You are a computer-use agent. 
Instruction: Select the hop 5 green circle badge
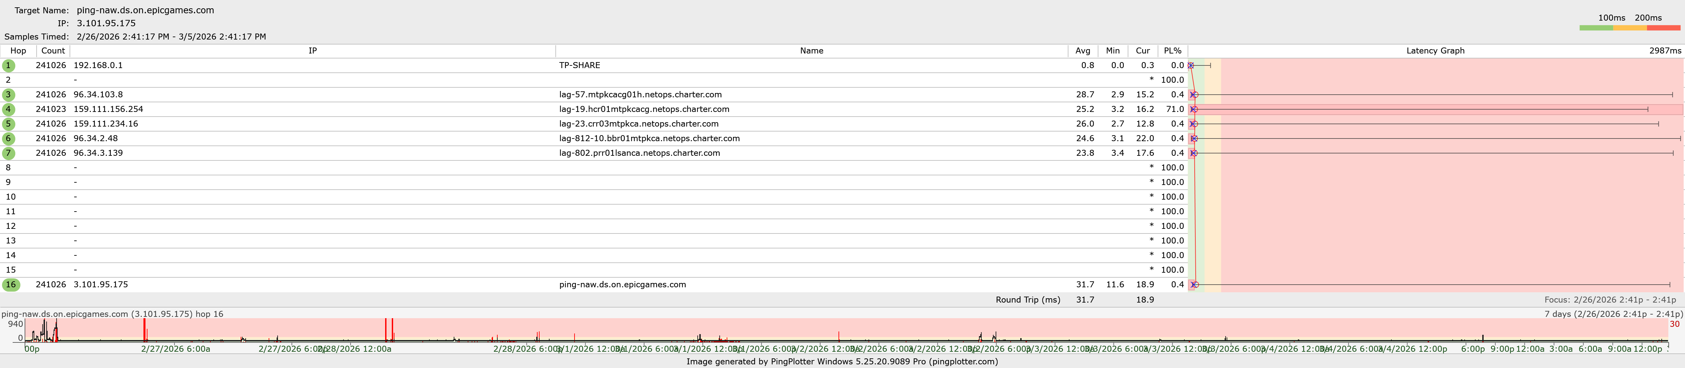coord(9,124)
